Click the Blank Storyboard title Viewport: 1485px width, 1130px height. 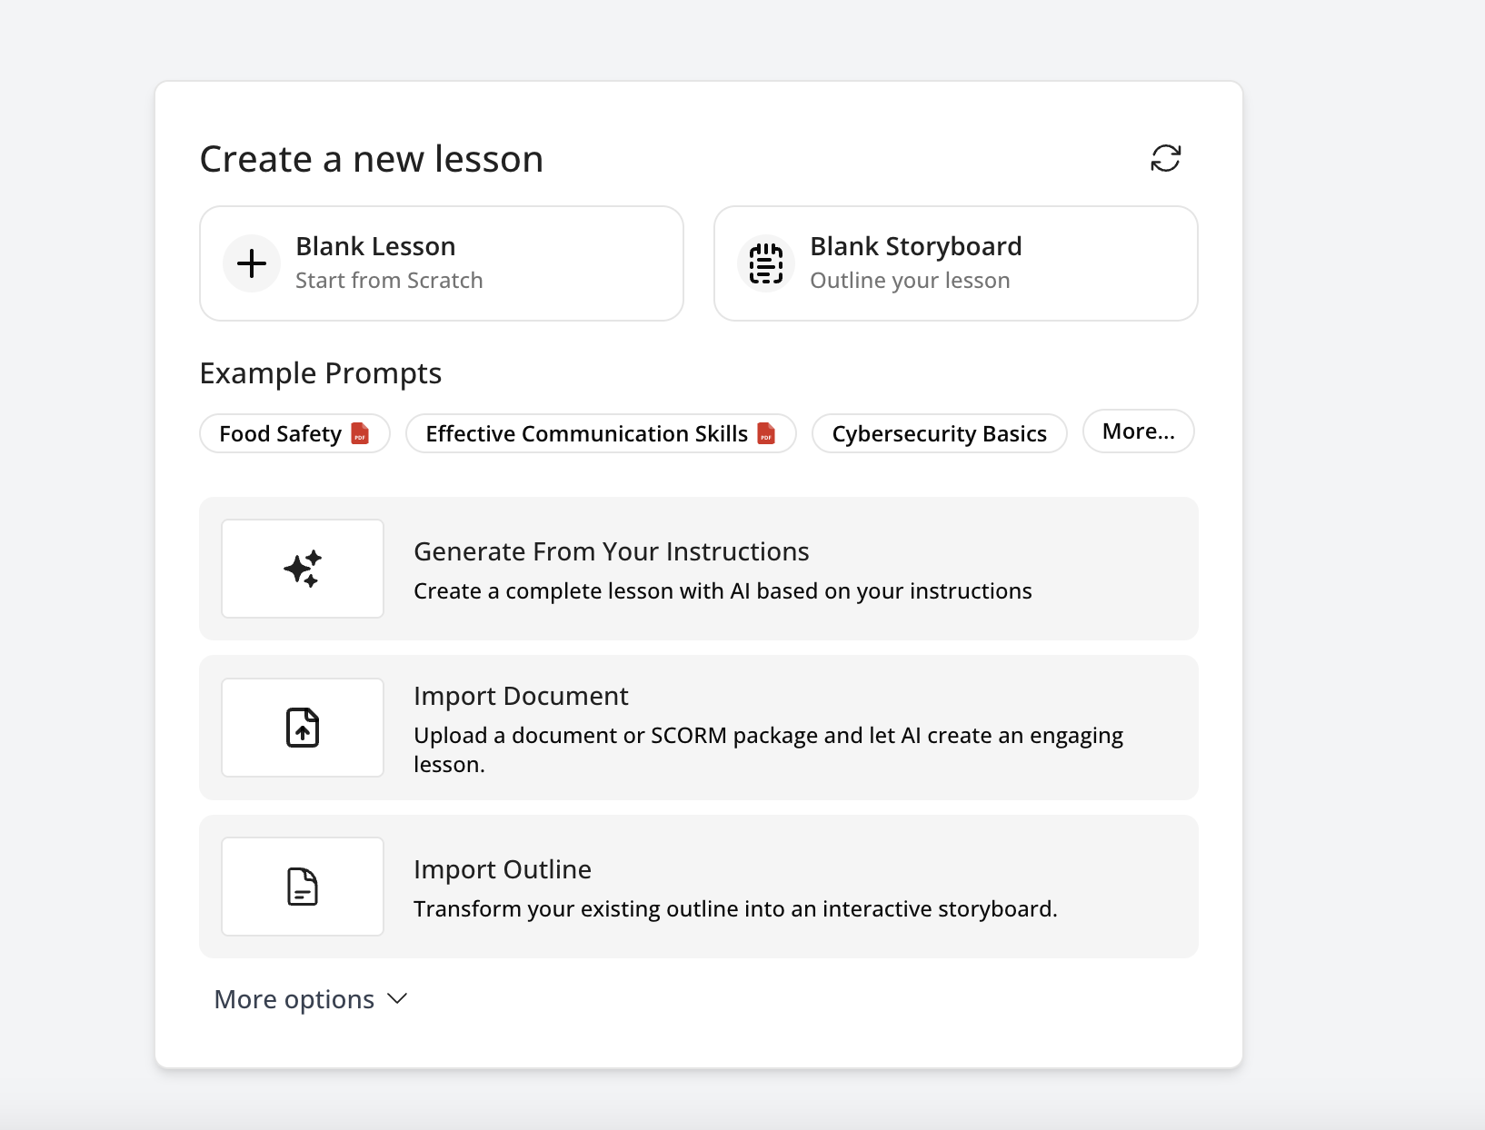[915, 246]
